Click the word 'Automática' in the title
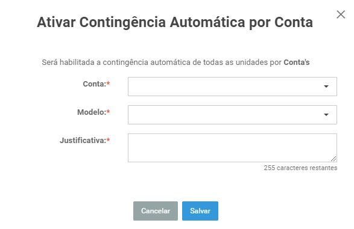Viewport: 354px width, 229px height. 207,22
